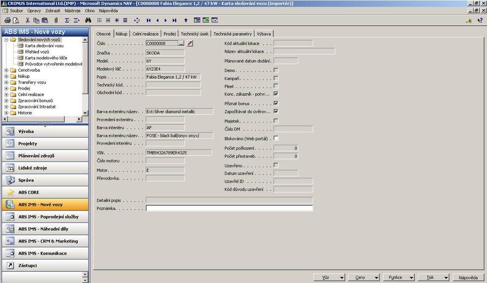This screenshot has height=283, width=487.
Task: Expand the Transfery vozu tree folder
Action: 6,82
